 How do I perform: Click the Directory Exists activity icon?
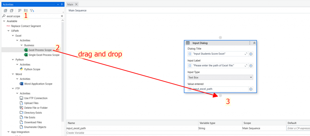pos(21,112)
